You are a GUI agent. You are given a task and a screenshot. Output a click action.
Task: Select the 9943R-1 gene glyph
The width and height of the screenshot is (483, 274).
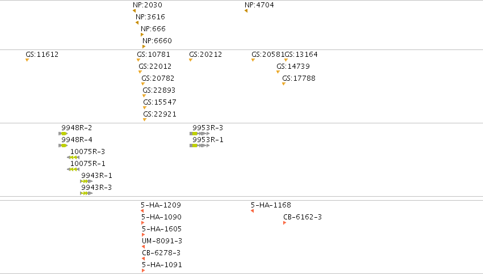coord(86,181)
